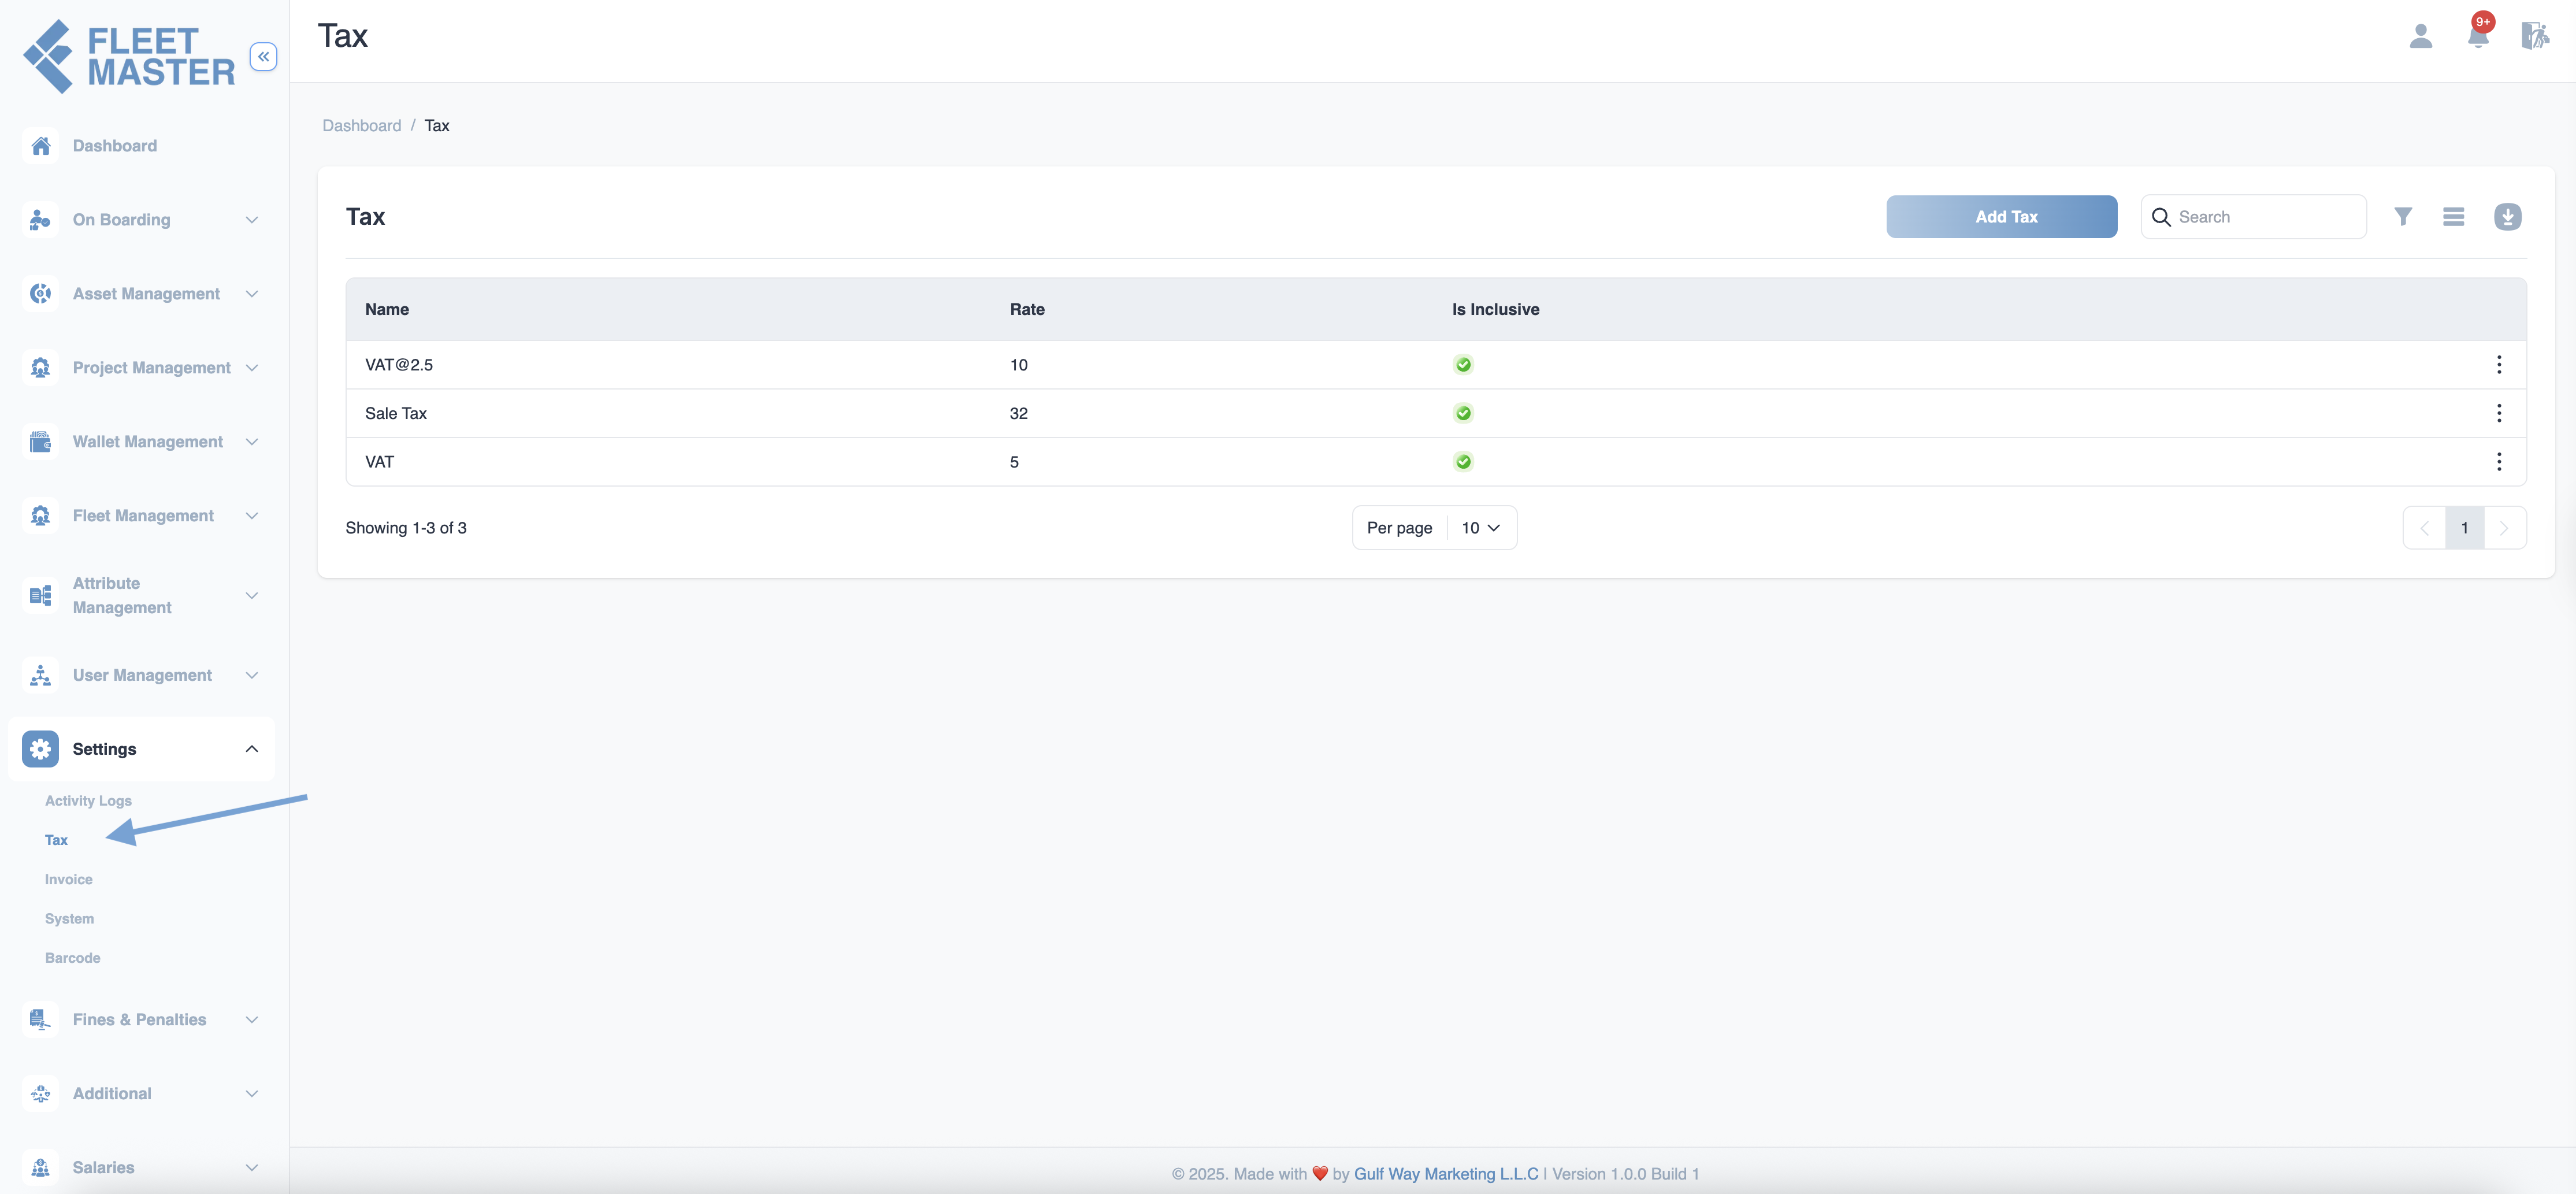2576x1194 pixels.
Task: Click the download export icon
Action: tap(2507, 217)
